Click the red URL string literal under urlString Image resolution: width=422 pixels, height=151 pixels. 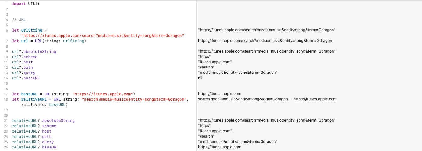(103, 36)
